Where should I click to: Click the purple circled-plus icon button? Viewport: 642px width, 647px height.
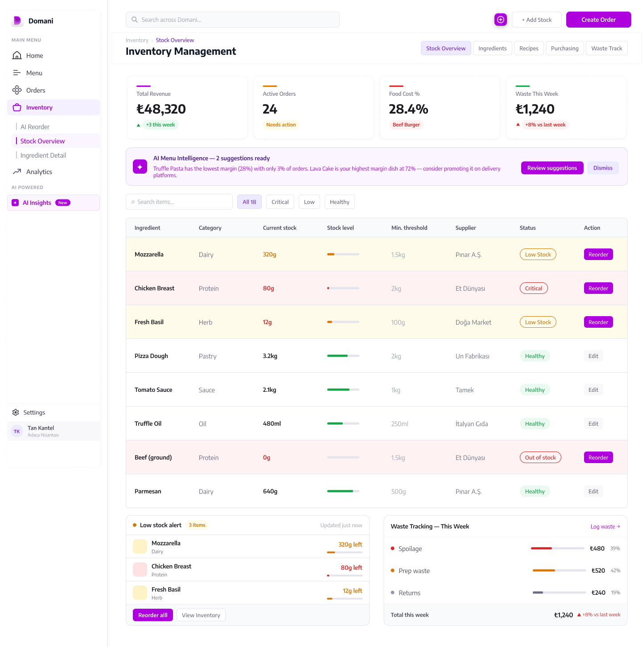501,20
